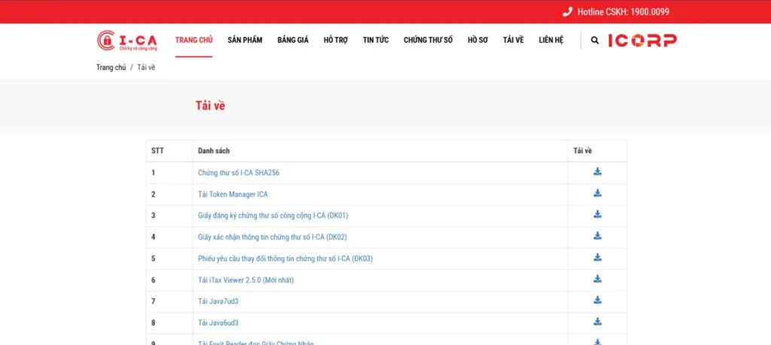Click the ICORP logo
Screen dimensions: 771x345
point(642,41)
